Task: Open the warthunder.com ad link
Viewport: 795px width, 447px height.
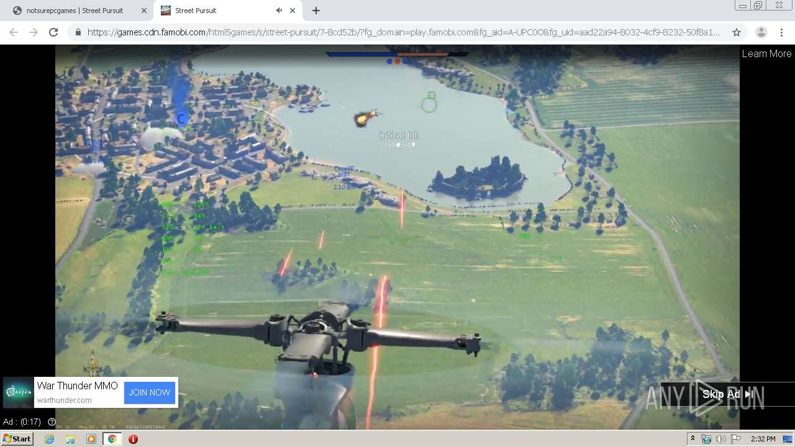Action: tap(64, 400)
